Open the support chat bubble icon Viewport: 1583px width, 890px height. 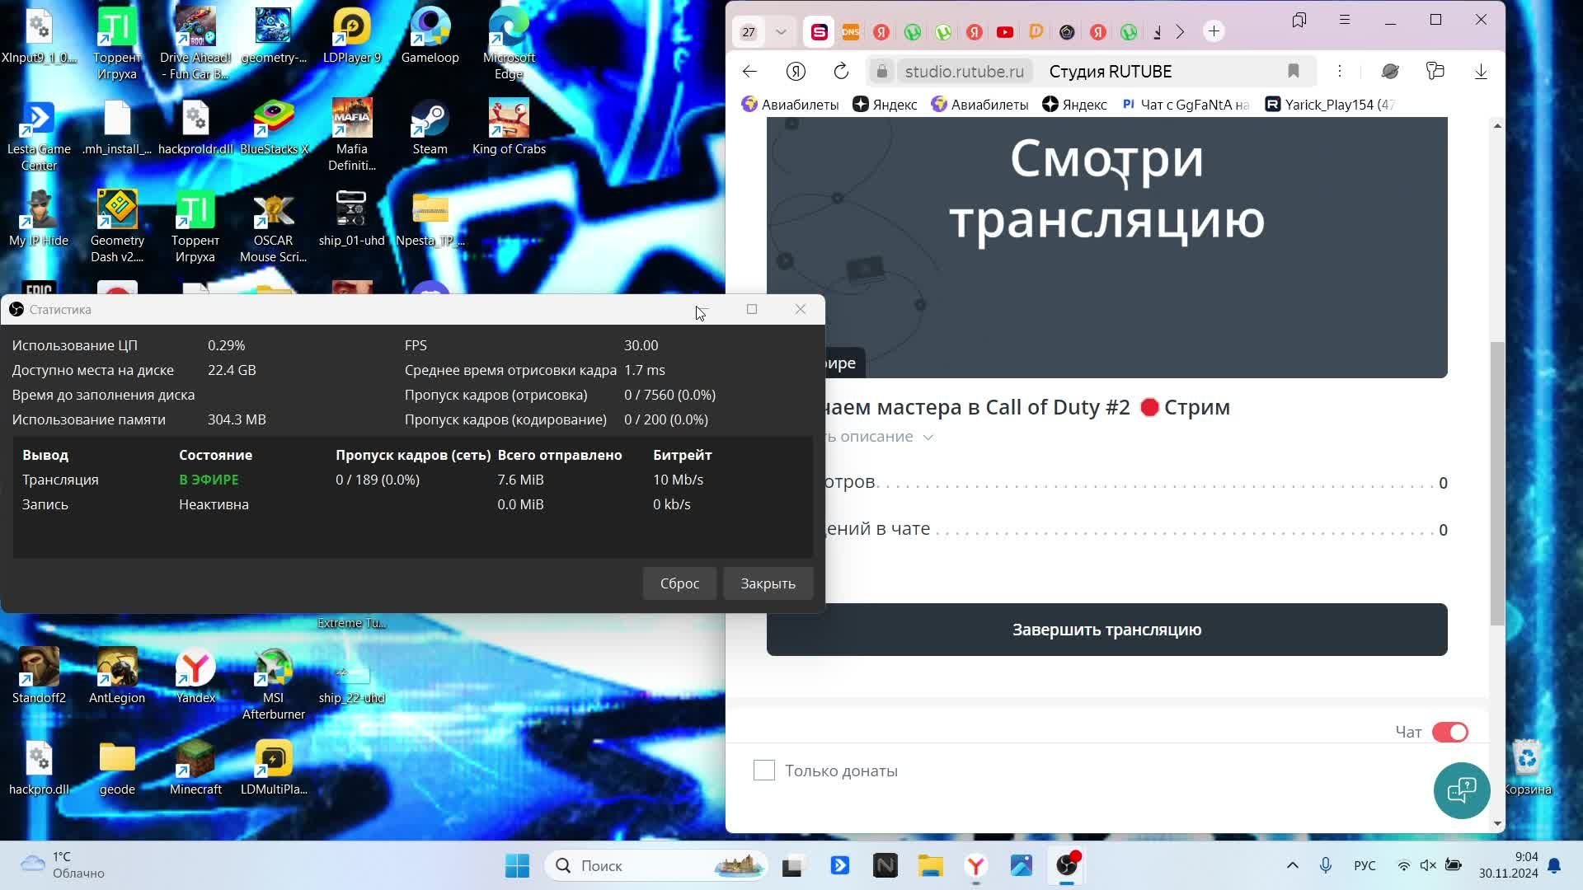click(1461, 790)
